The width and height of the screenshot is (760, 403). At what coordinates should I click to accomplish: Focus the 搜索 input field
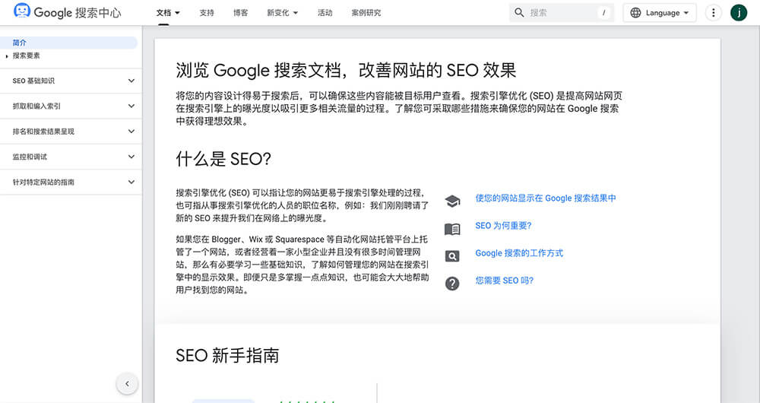(x=562, y=13)
